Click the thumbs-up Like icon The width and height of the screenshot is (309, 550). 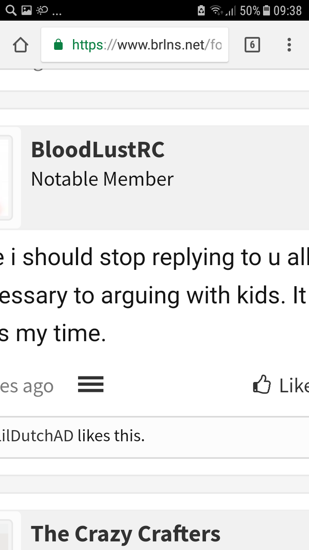[262, 385]
